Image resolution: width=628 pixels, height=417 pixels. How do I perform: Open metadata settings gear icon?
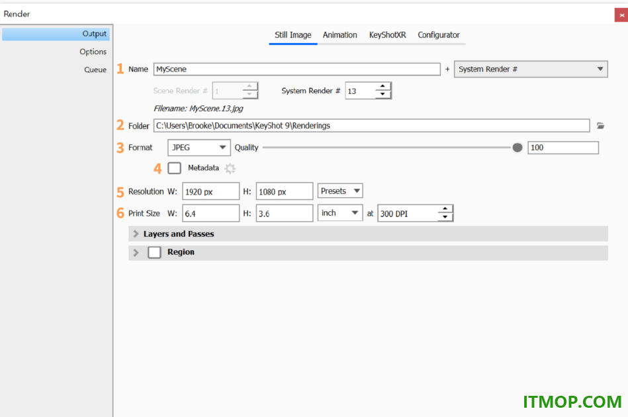(230, 168)
